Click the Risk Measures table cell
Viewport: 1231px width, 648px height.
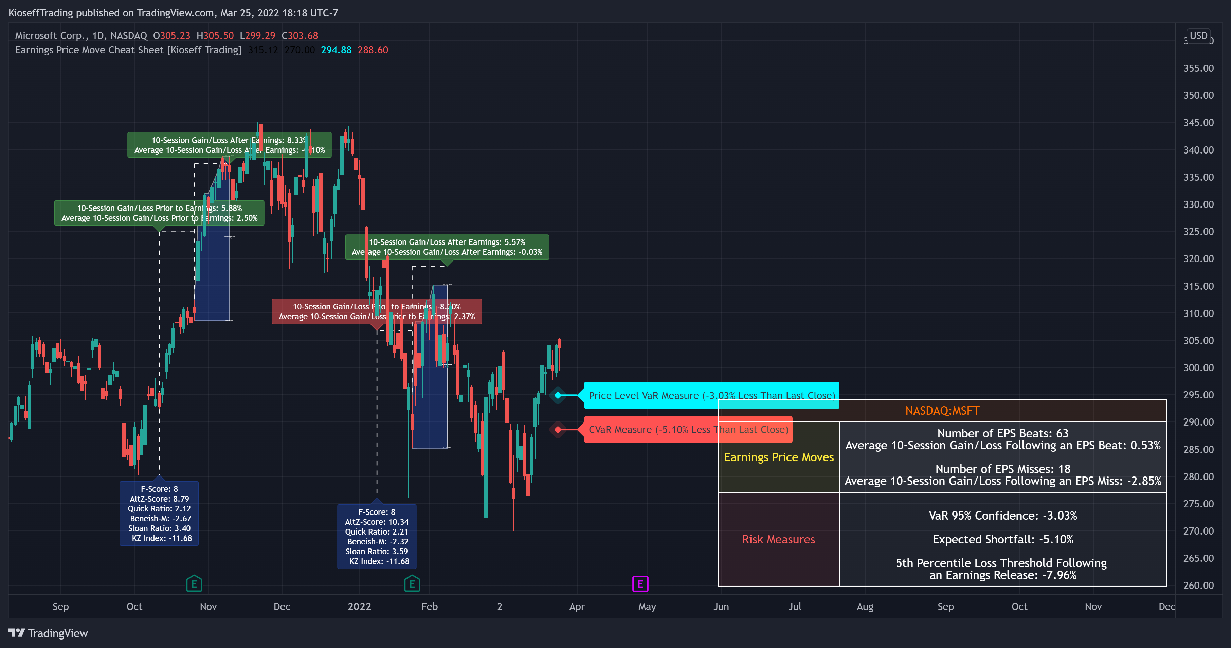pyautogui.click(x=779, y=539)
